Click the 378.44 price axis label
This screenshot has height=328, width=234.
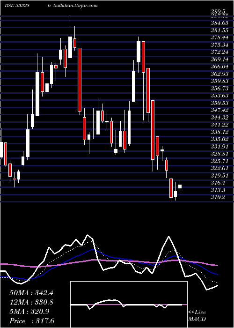(219, 37)
